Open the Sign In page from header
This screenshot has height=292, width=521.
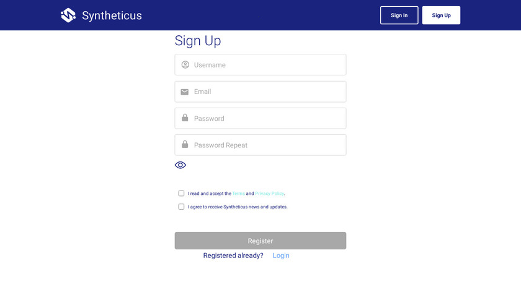coord(399,15)
